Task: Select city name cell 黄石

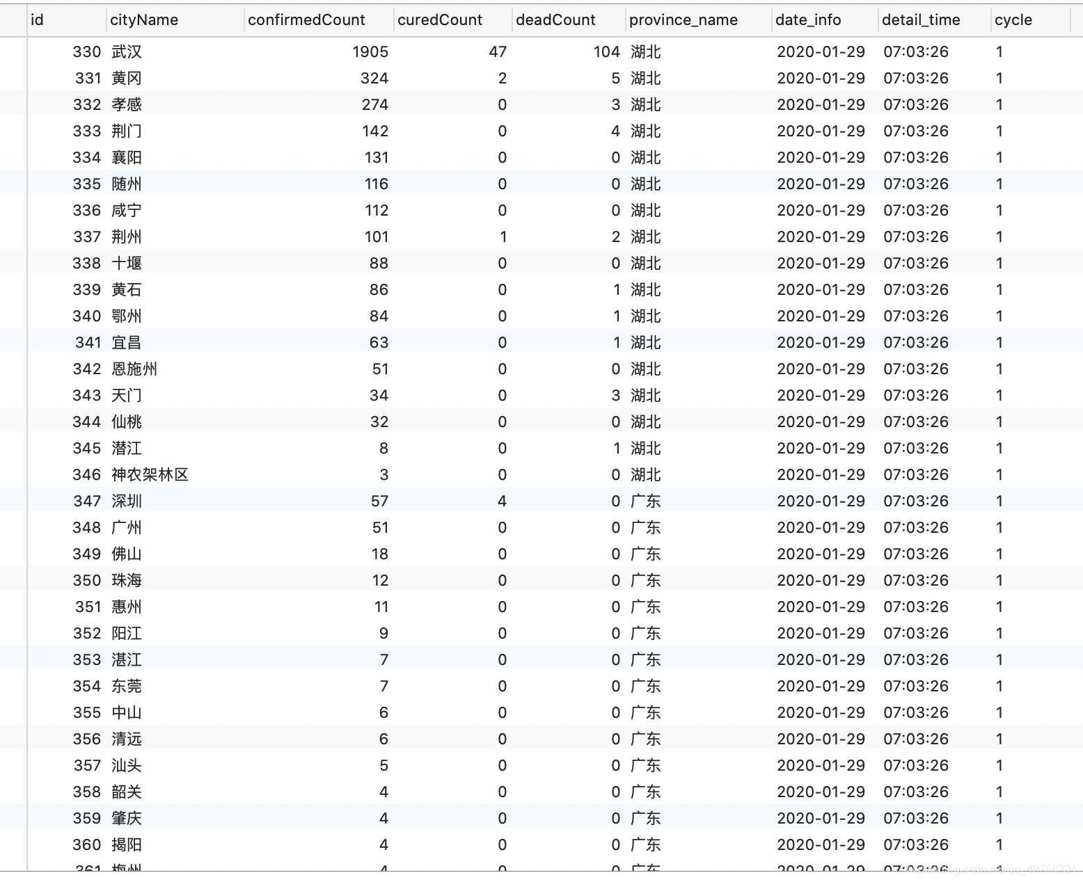Action: pos(127,289)
